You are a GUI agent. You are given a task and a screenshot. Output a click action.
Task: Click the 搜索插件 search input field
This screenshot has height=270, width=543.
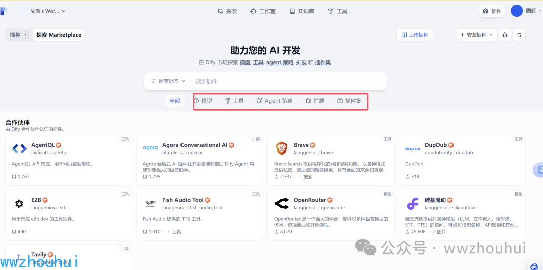pos(287,81)
